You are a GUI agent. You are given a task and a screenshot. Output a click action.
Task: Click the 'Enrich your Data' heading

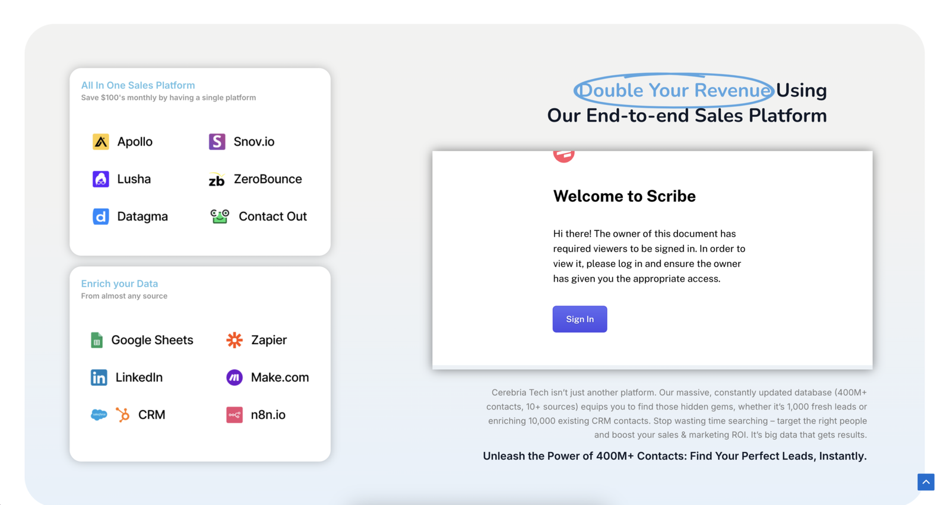tap(119, 284)
